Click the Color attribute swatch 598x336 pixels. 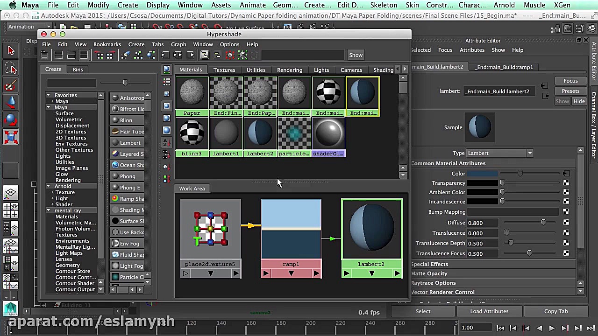coord(483,174)
